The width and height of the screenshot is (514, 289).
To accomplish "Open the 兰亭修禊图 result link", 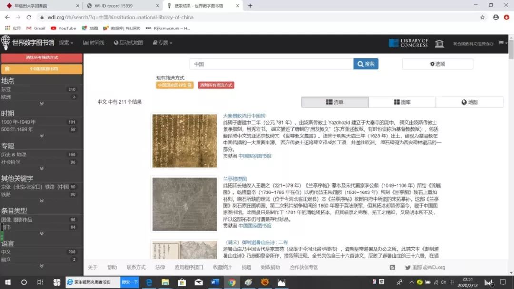I will coord(235,179).
